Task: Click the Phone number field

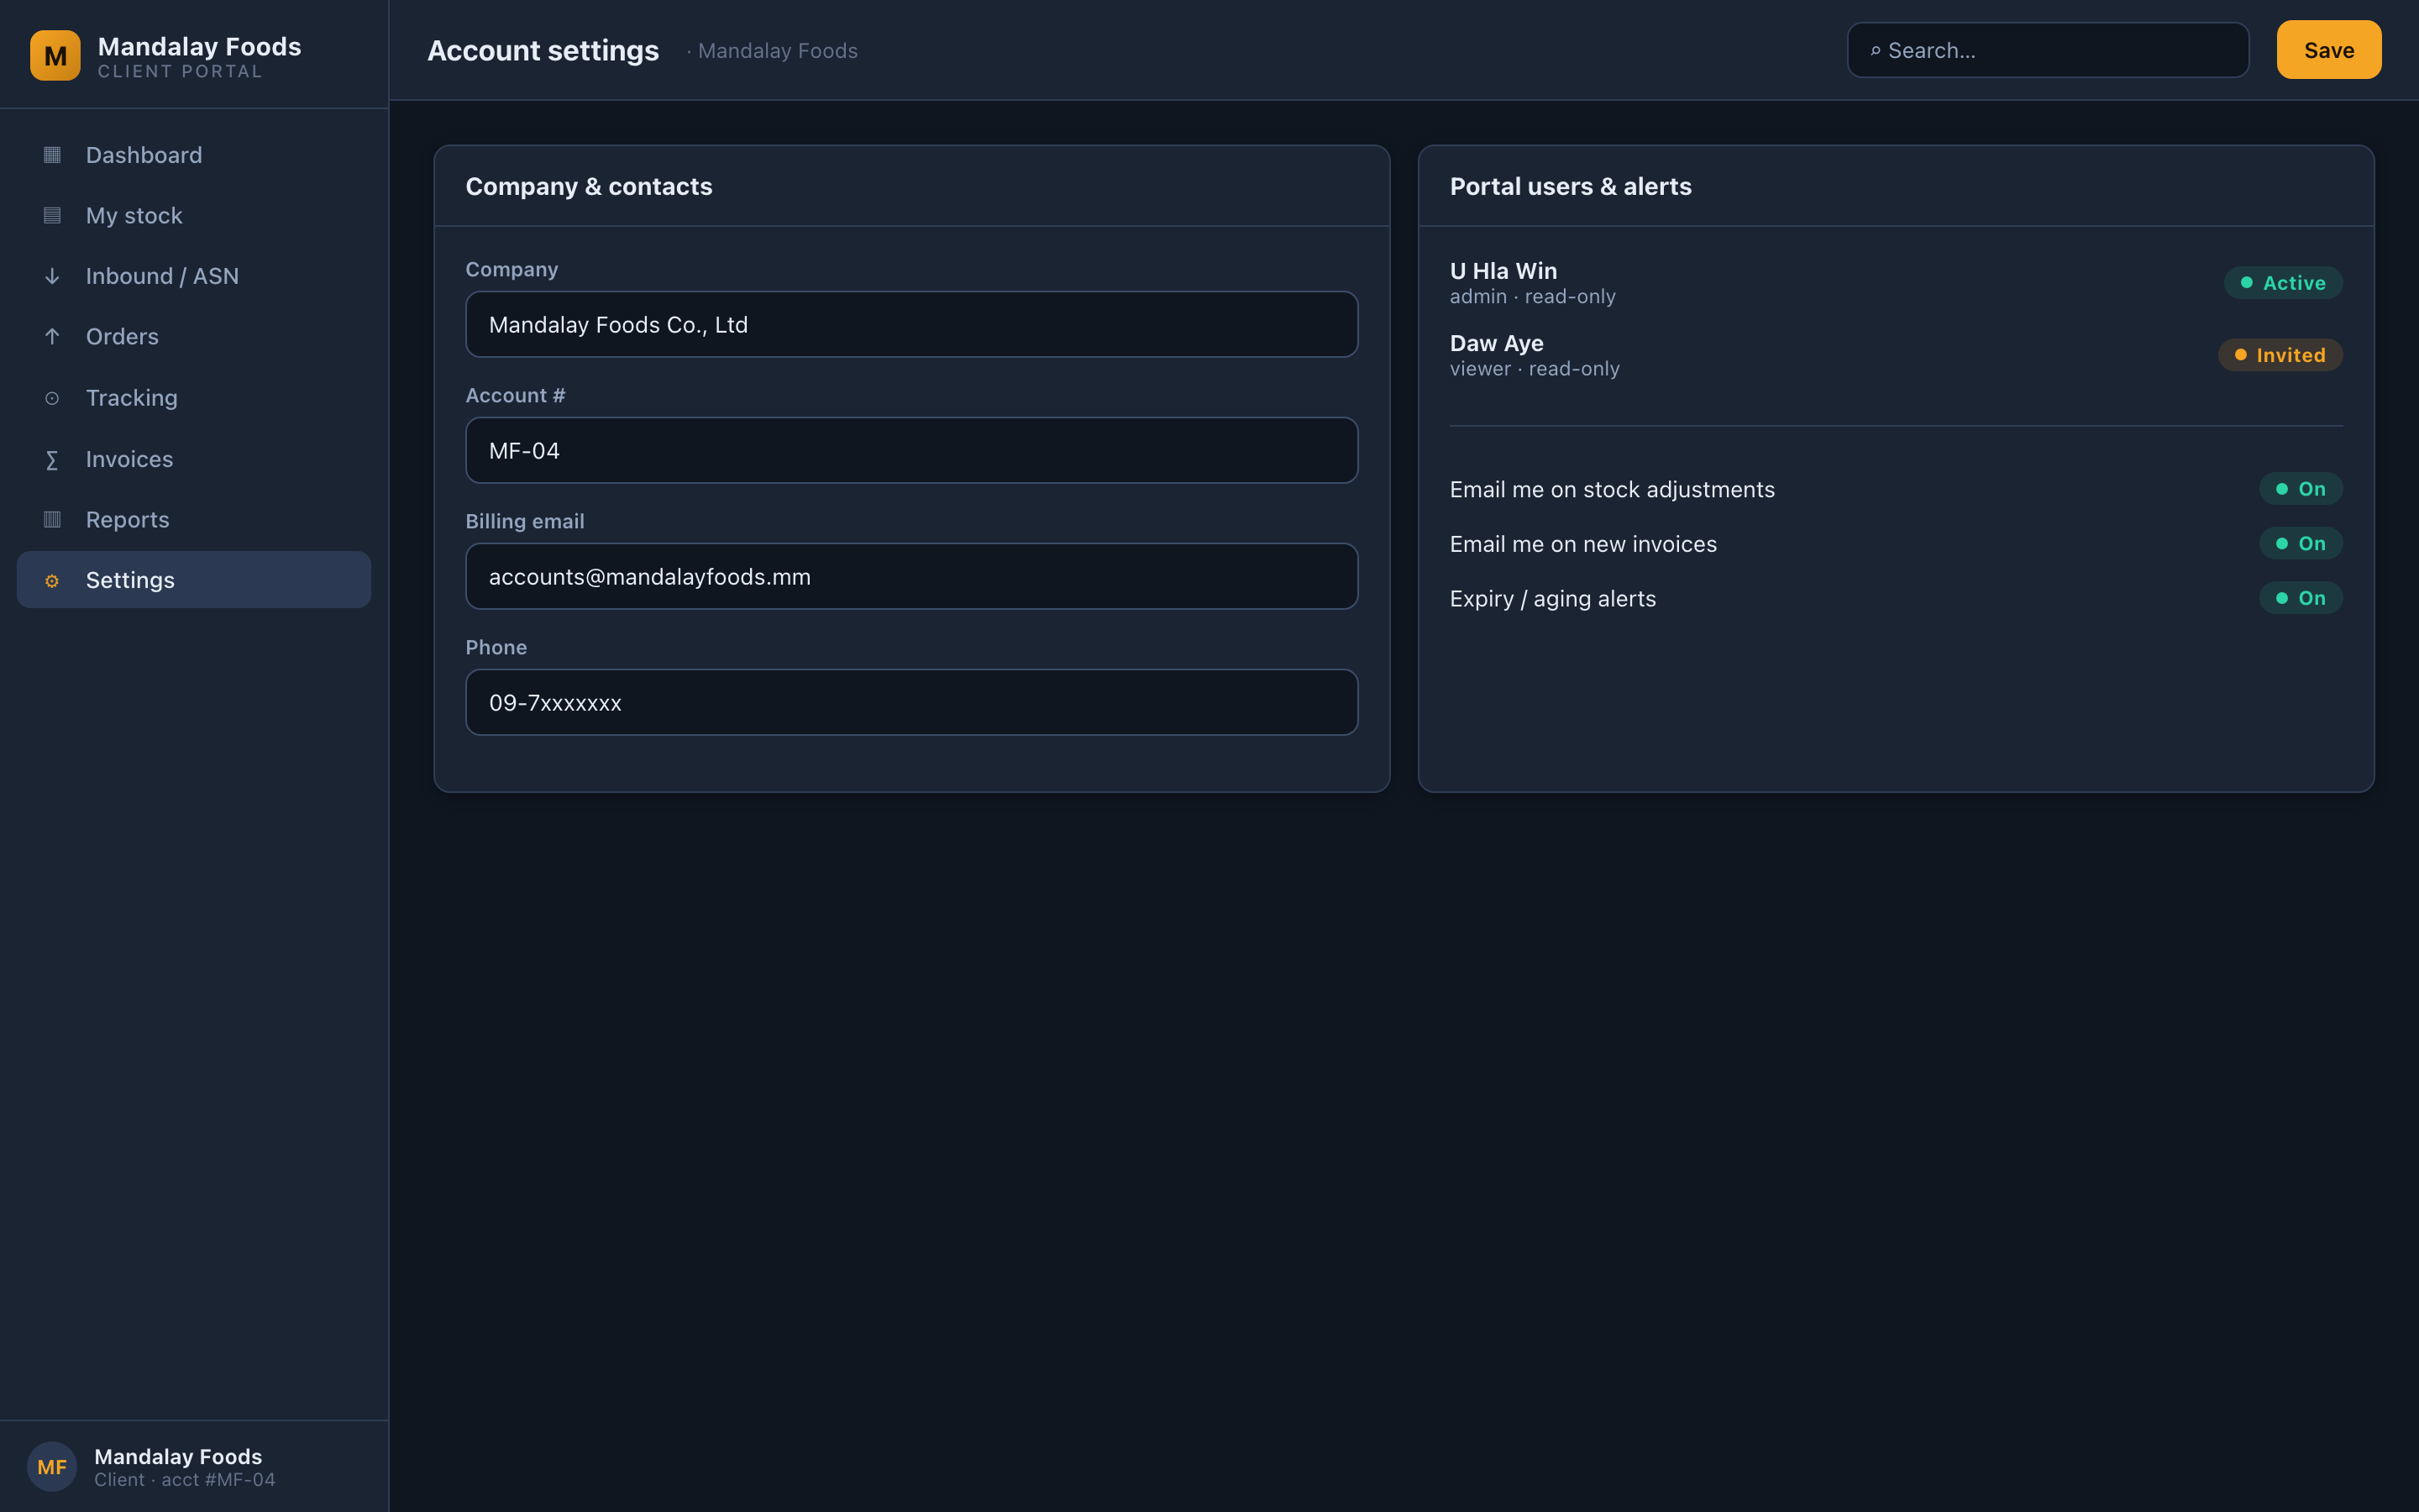Action: pos(911,702)
